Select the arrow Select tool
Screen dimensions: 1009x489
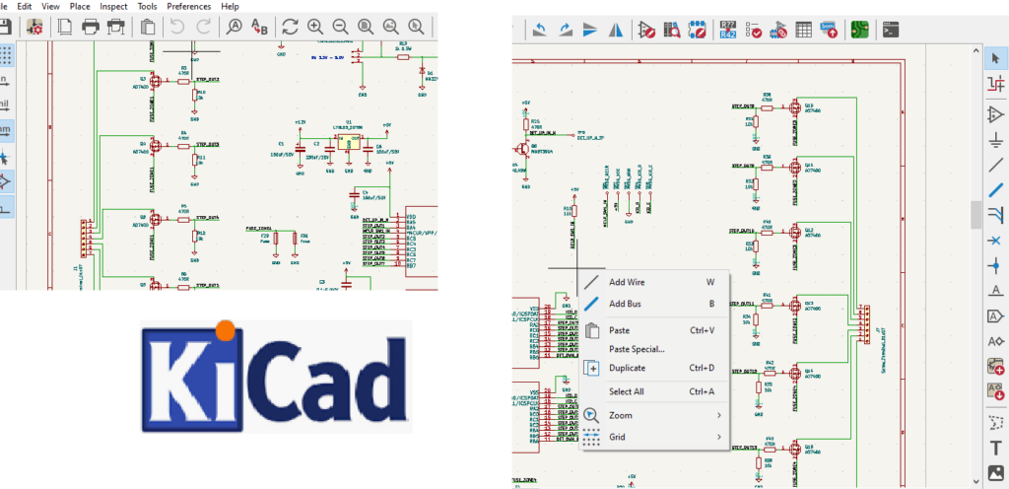pos(996,58)
